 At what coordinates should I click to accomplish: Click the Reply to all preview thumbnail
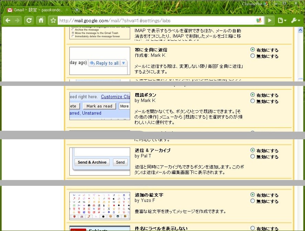click(100, 61)
